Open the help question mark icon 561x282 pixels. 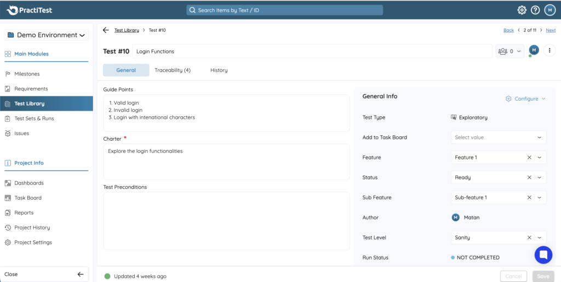click(535, 10)
